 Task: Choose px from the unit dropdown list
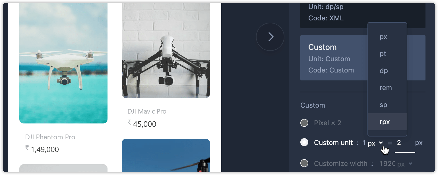[x=387, y=37]
